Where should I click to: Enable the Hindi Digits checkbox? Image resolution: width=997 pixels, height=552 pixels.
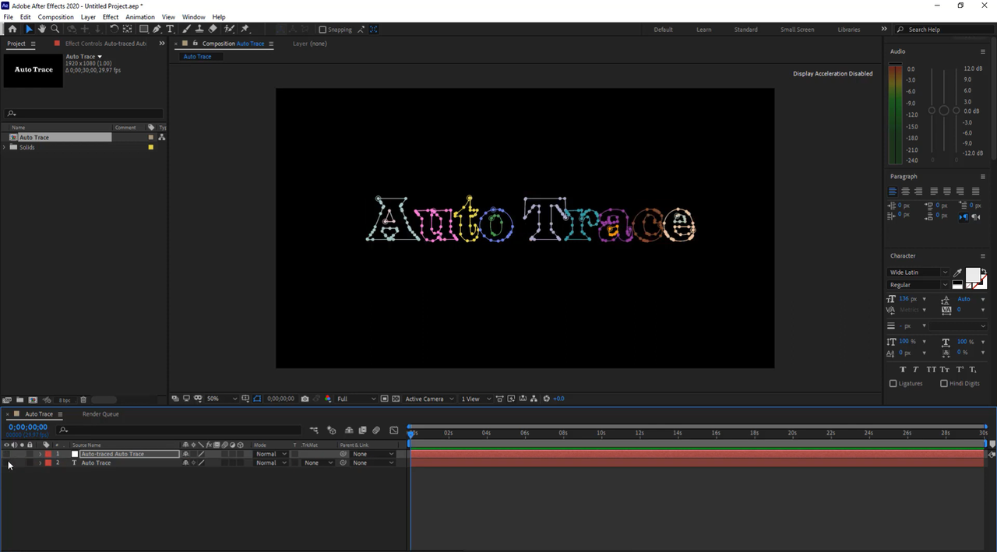tap(944, 383)
